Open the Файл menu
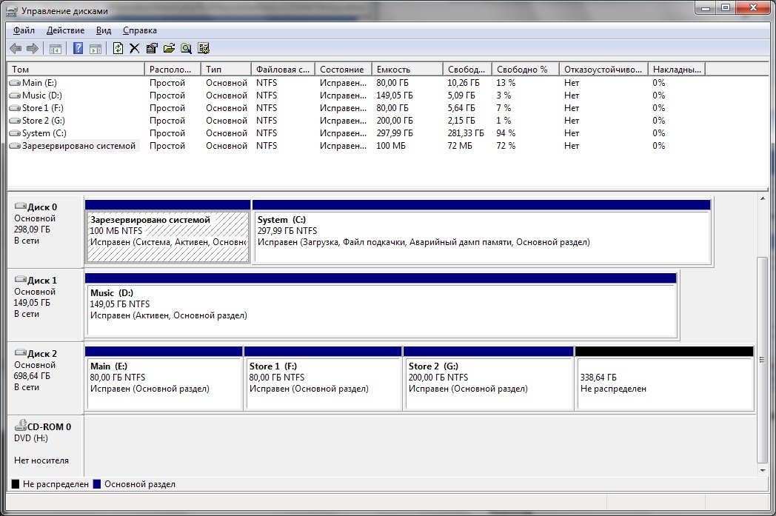 [24, 30]
